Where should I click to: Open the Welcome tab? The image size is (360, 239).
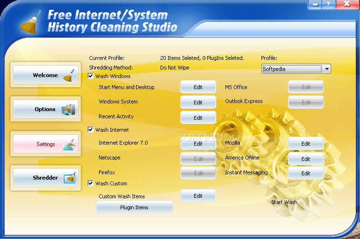tap(46, 75)
